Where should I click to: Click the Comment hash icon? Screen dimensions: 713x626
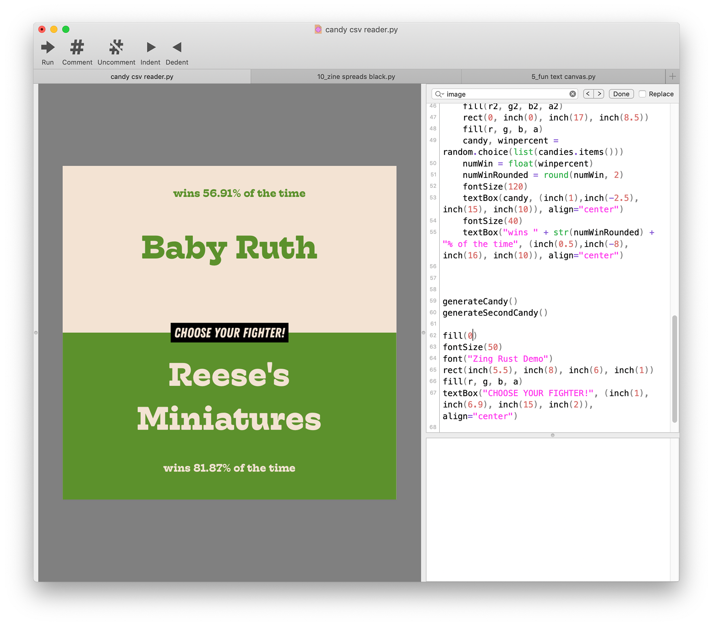77,48
